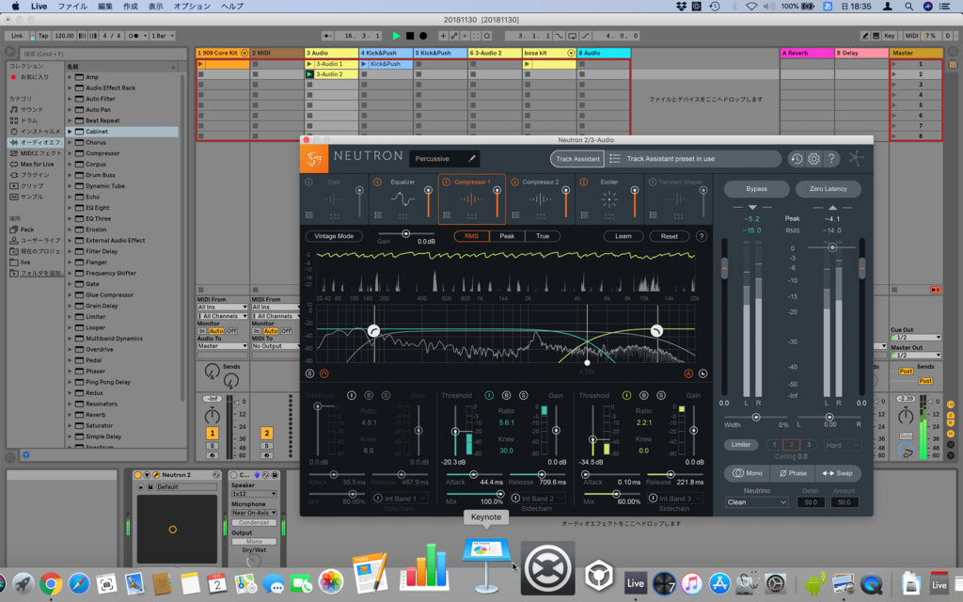Bypass band 2 with teal power button
The width and height of the screenshot is (963, 602).
489,396
